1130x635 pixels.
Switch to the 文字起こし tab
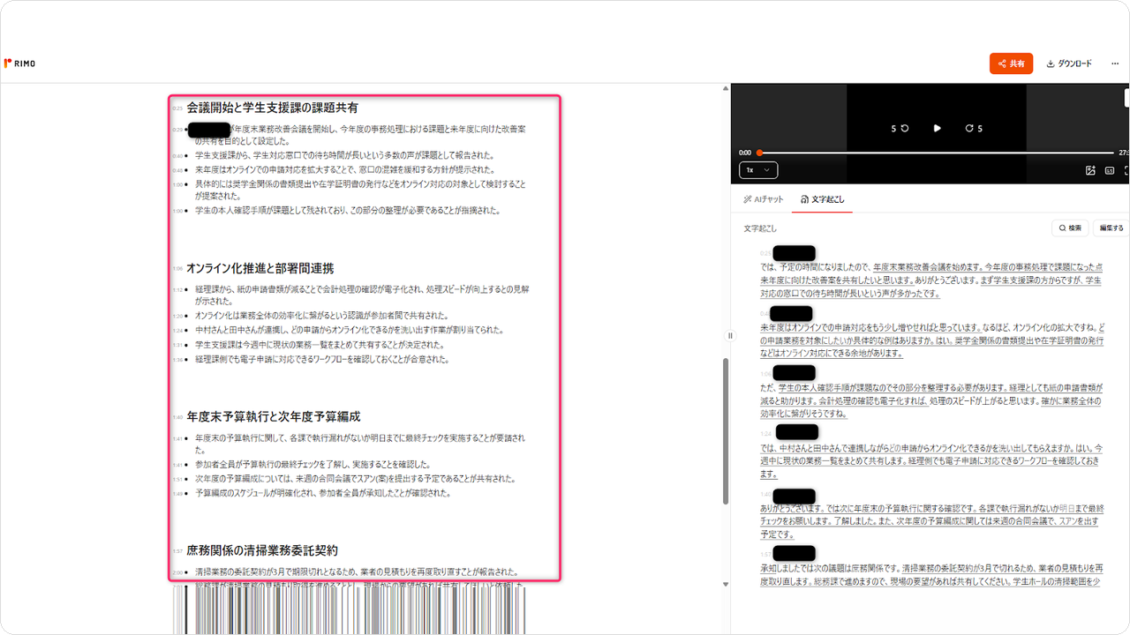point(822,199)
